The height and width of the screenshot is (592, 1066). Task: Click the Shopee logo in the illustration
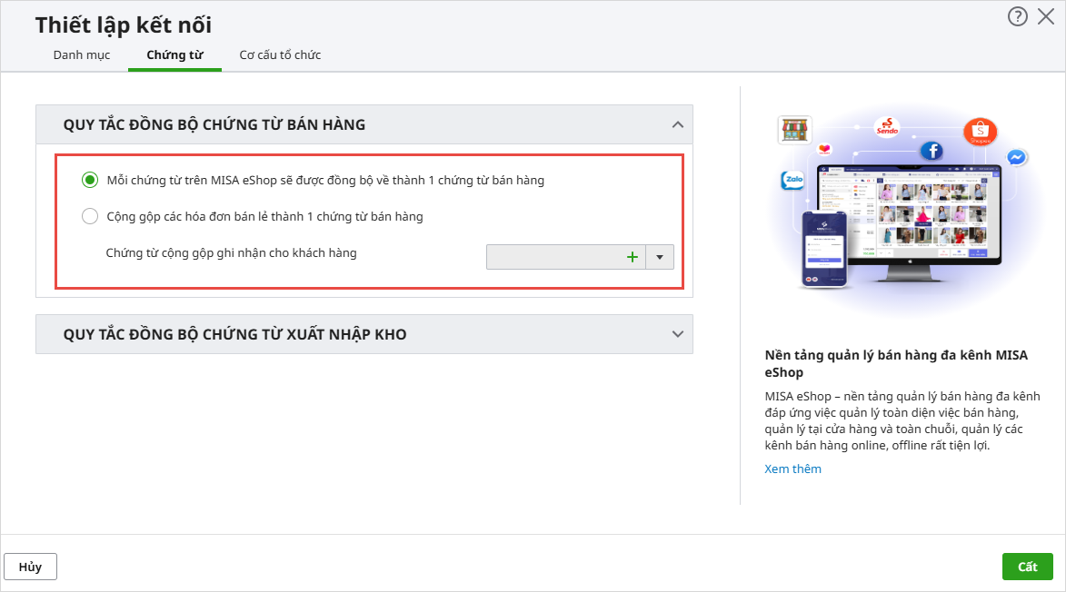[x=981, y=132]
